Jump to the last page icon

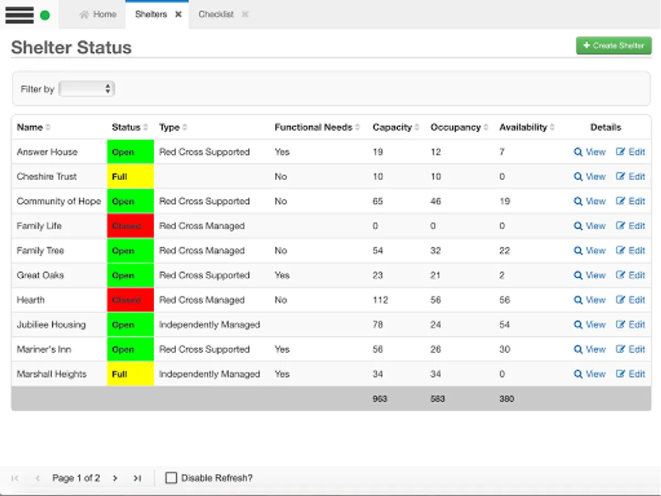click(x=137, y=478)
